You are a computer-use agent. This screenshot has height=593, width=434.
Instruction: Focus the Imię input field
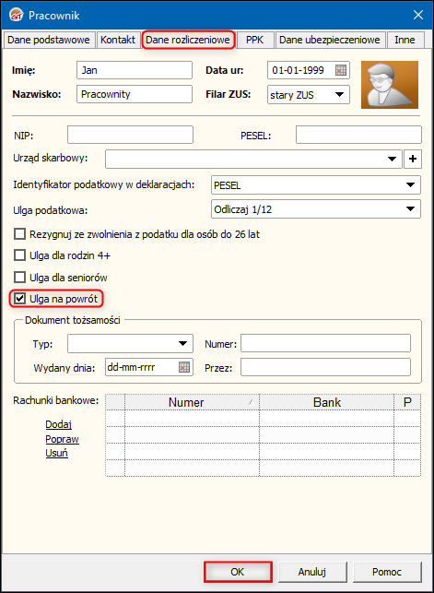(135, 70)
